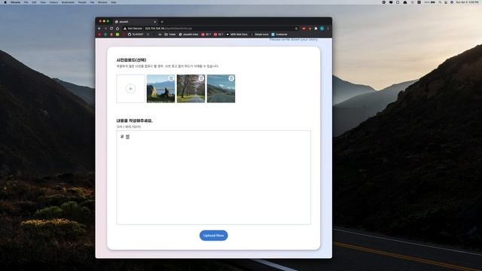Open the History menu

click(x=53, y=2)
